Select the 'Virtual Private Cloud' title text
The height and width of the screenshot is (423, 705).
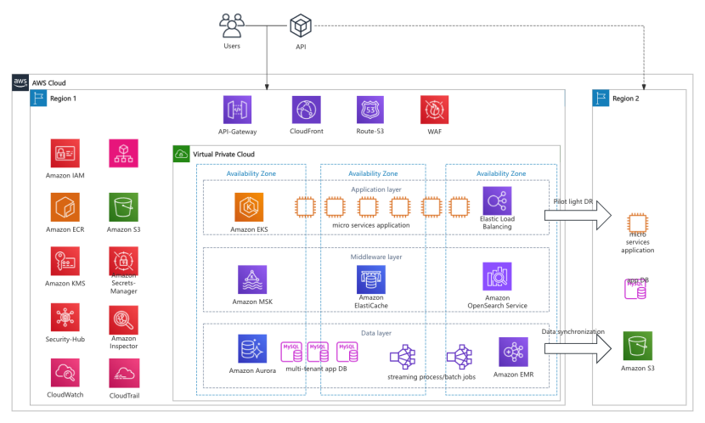click(224, 155)
